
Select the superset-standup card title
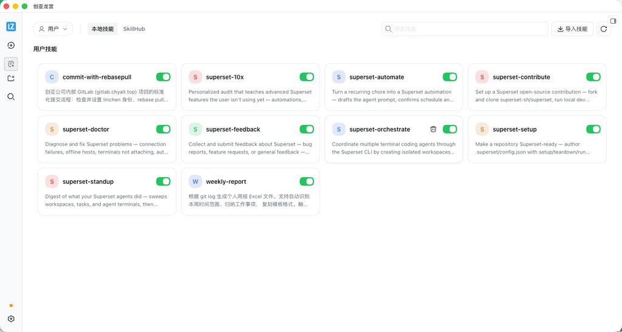[x=88, y=181]
